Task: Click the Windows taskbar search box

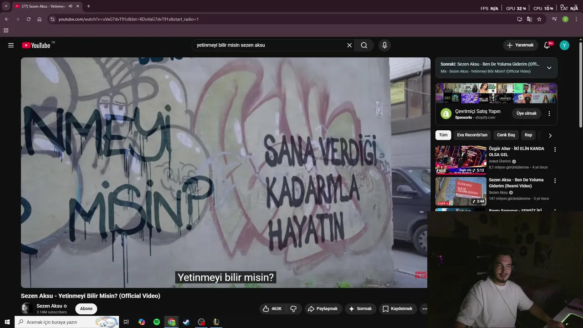Action: tap(67, 322)
